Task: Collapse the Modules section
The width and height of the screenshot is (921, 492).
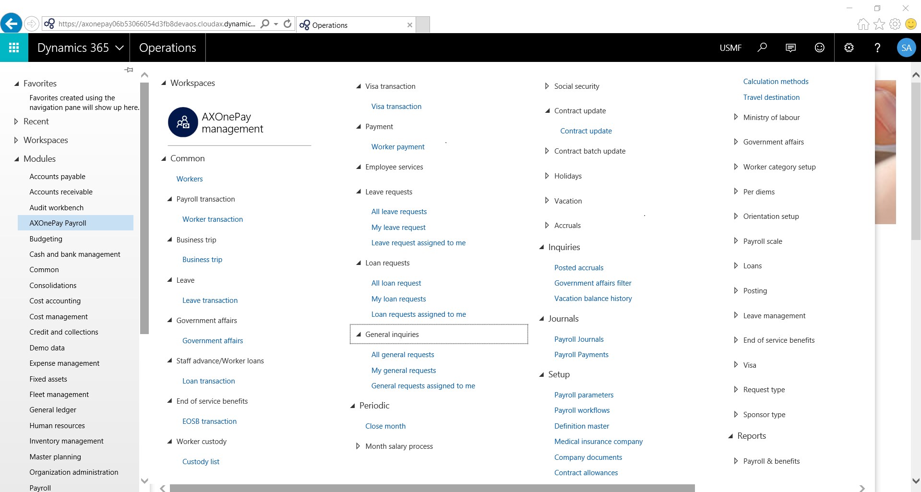Action: click(16, 159)
